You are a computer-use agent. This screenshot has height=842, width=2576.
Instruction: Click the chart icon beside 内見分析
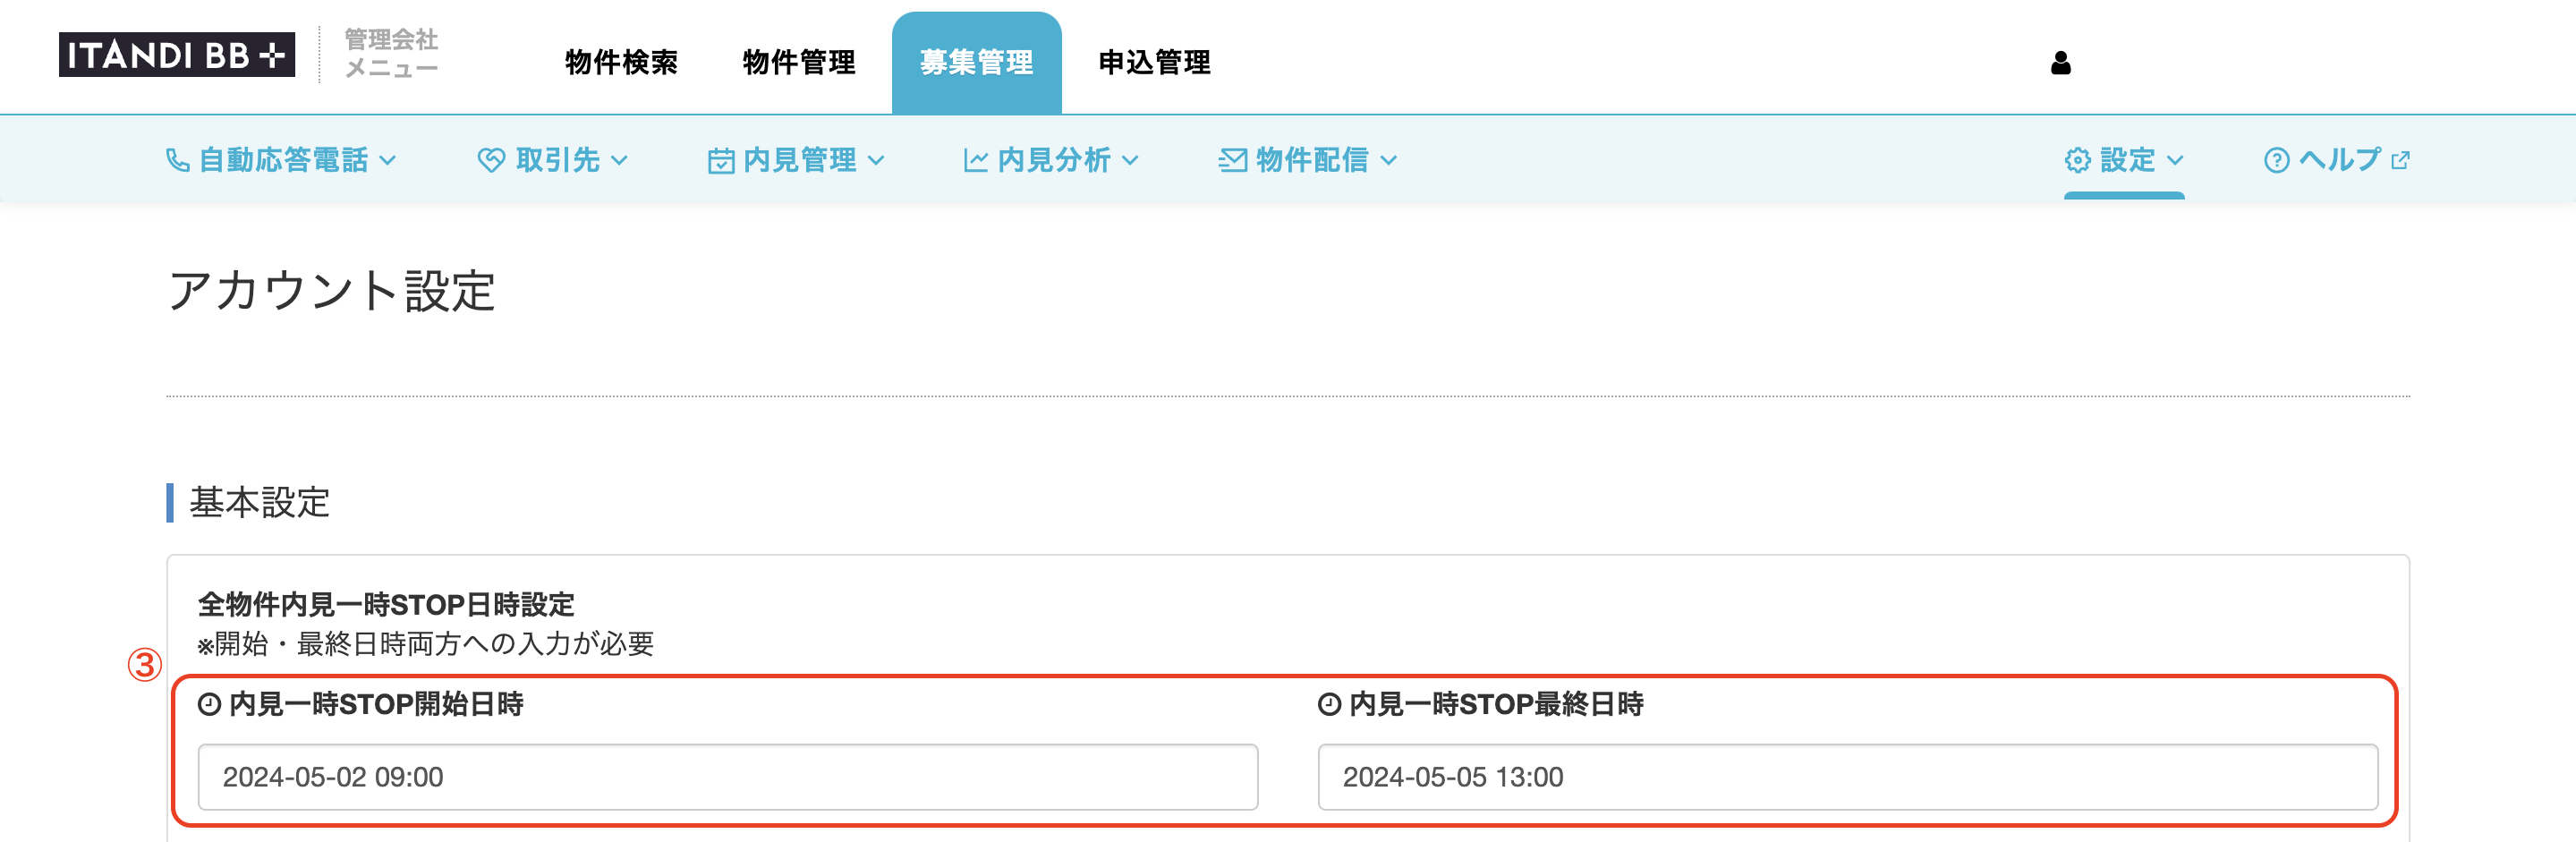[x=976, y=160]
